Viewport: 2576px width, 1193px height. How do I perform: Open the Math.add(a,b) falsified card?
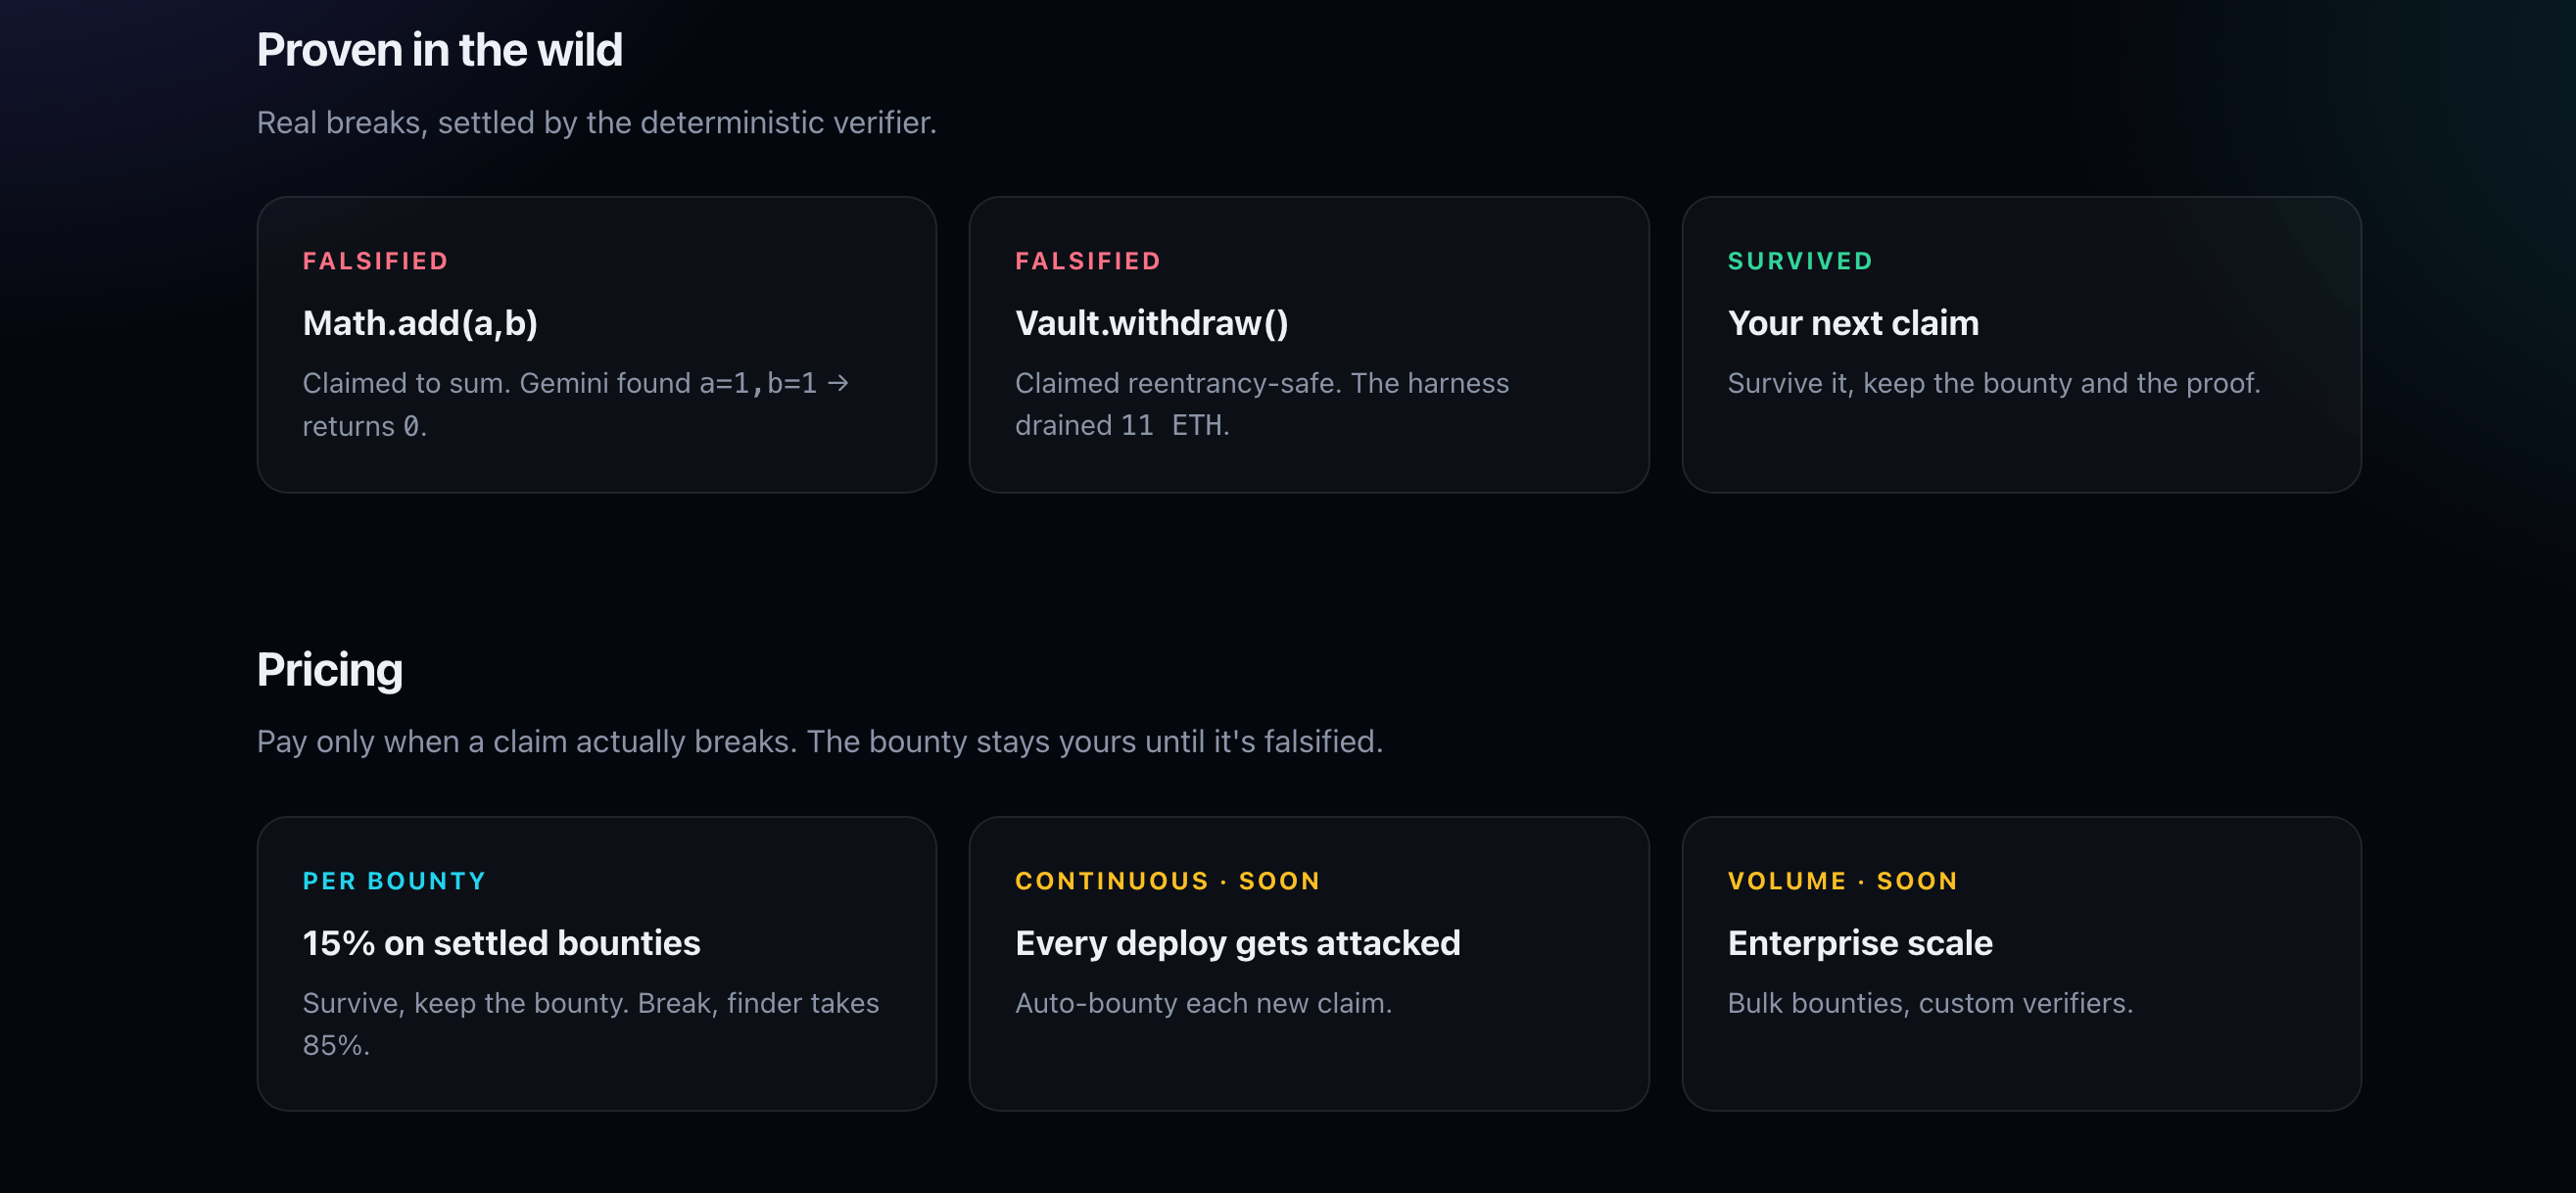tap(596, 344)
